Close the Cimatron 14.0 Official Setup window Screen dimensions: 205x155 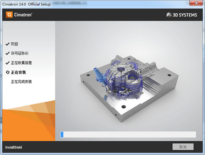pos(196,3)
